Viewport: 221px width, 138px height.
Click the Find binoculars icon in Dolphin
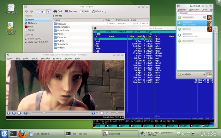[55, 11]
